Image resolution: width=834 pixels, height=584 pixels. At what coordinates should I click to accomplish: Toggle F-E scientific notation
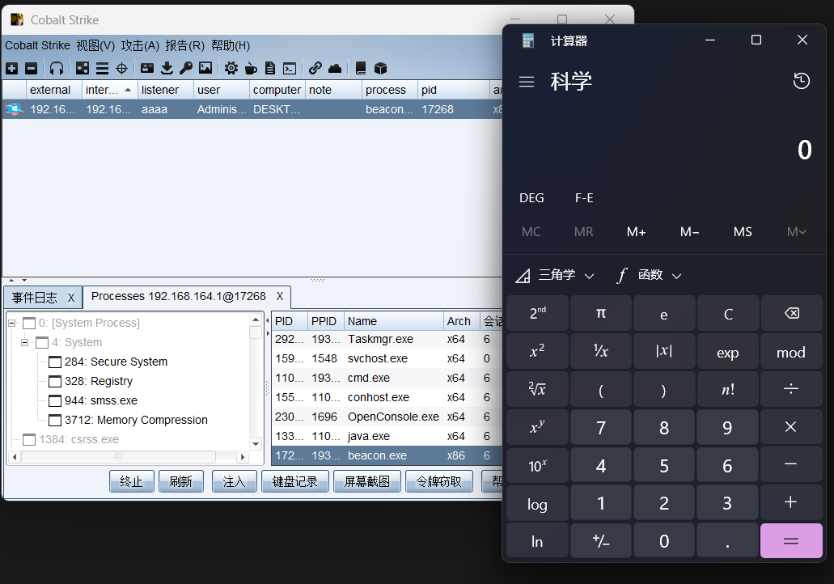584,198
